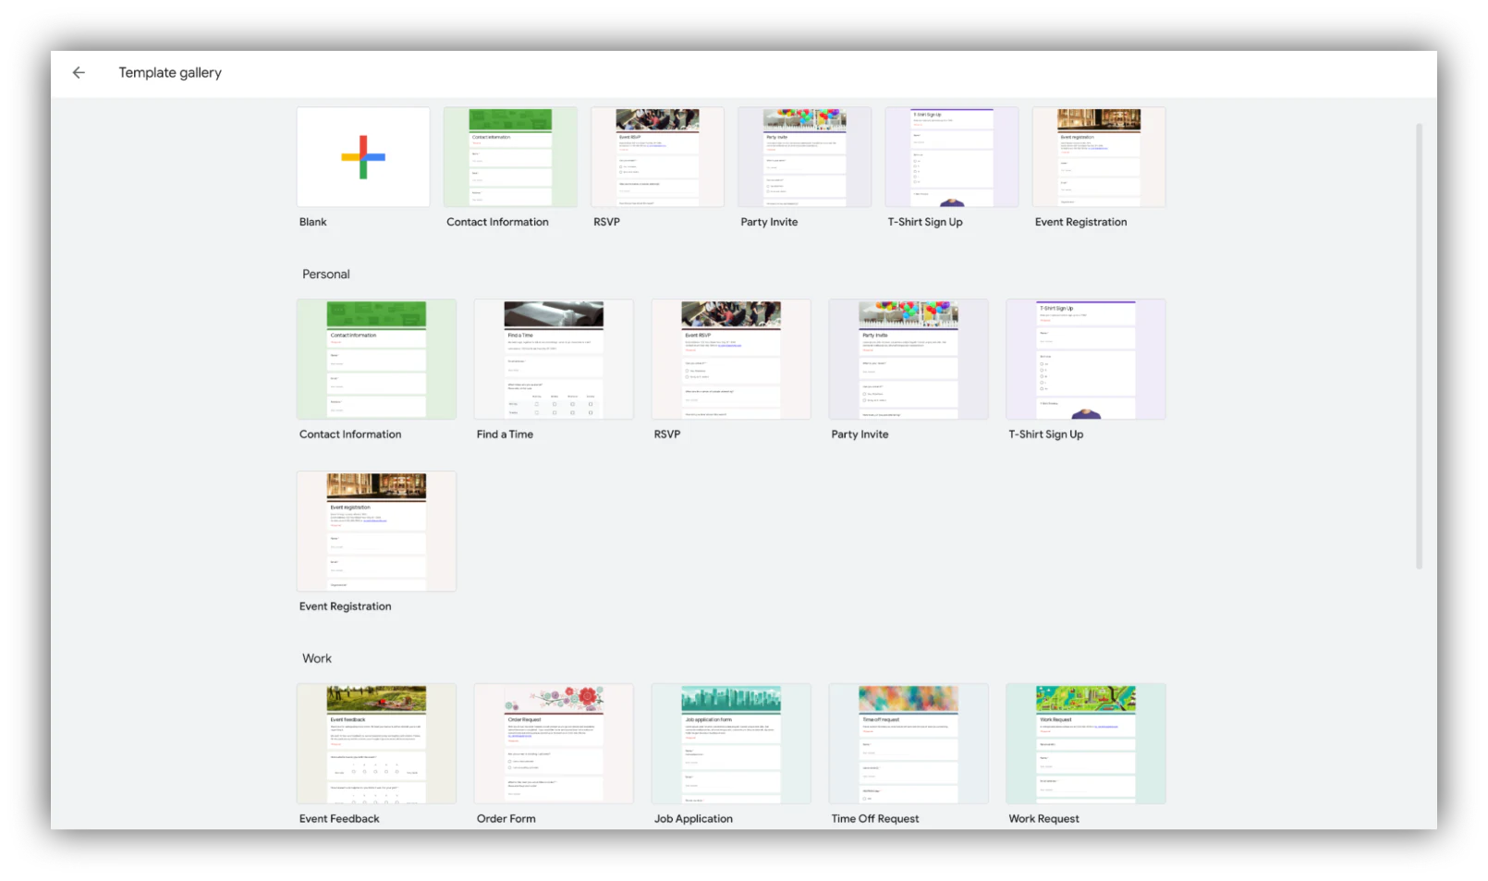Open the top-row Contact Information template thumbnail
1488x881 pixels.
click(x=510, y=157)
